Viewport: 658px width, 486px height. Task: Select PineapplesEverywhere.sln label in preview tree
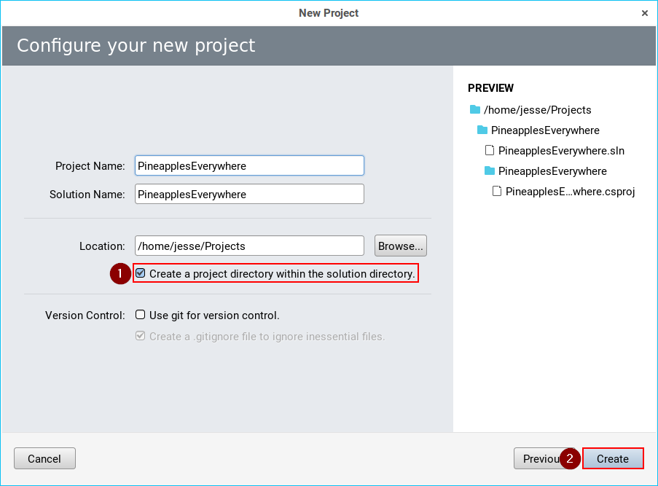pos(561,151)
